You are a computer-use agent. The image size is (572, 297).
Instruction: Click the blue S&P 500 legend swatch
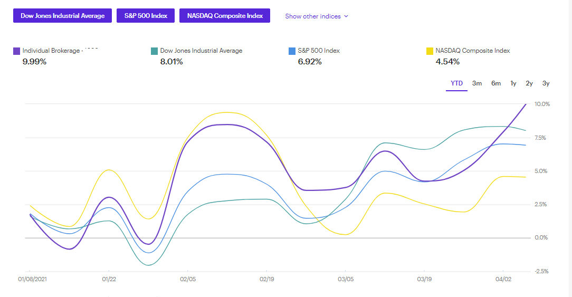coord(292,51)
